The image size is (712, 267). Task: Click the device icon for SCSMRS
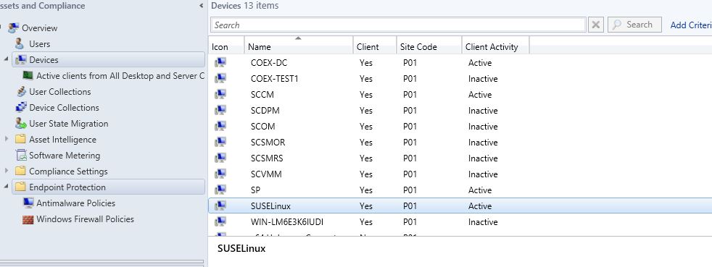(220, 158)
